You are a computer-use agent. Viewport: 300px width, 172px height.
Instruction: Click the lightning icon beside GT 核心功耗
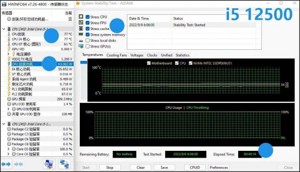pyautogui.click(x=9, y=74)
